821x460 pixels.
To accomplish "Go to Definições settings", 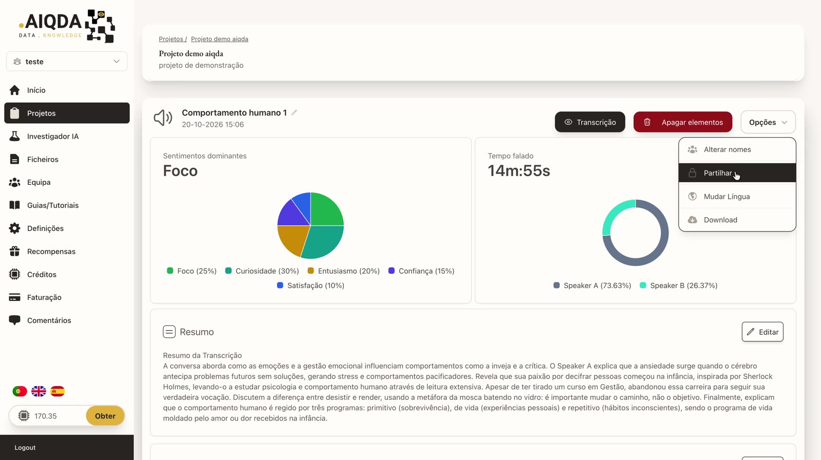I will pos(67,228).
